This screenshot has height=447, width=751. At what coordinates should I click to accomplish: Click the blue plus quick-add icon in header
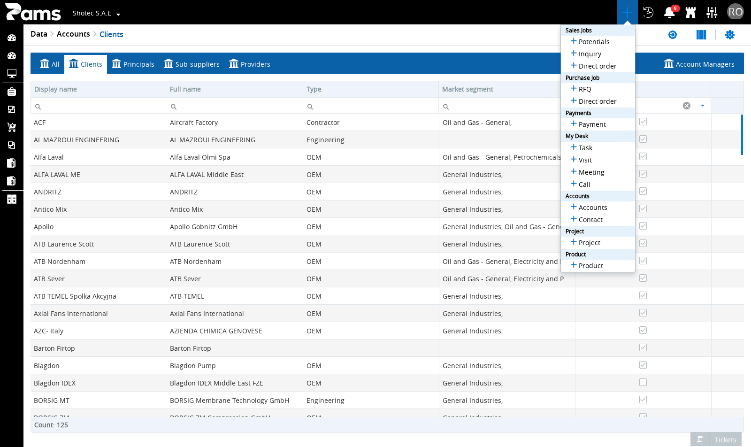click(x=627, y=12)
